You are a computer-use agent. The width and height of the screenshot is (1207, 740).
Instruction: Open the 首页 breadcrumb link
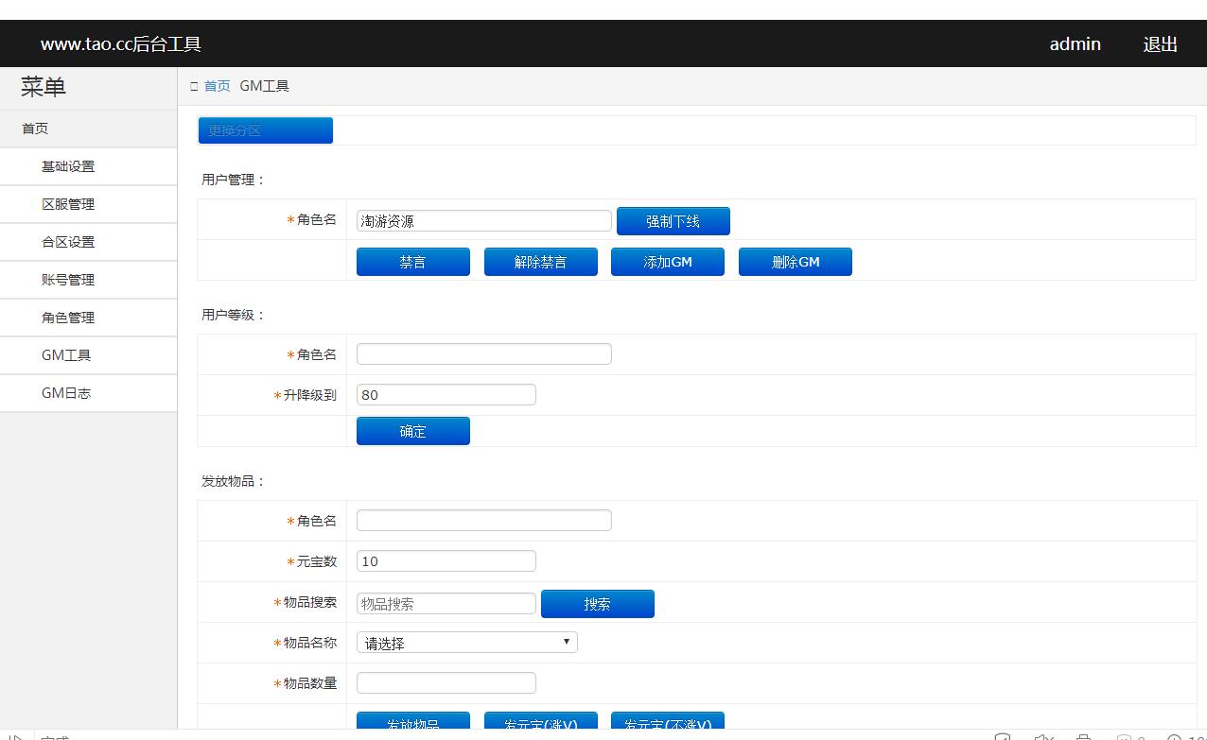(x=217, y=86)
